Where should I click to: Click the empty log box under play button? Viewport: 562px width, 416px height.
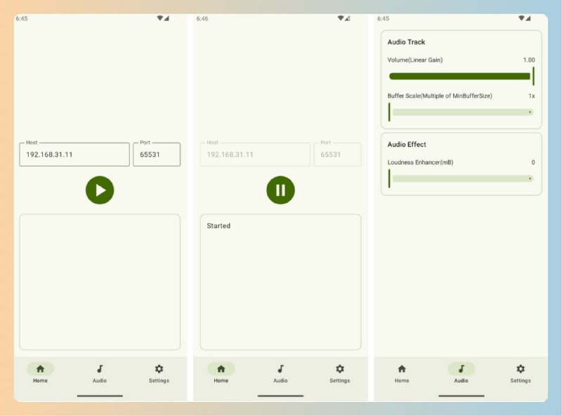click(x=100, y=282)
